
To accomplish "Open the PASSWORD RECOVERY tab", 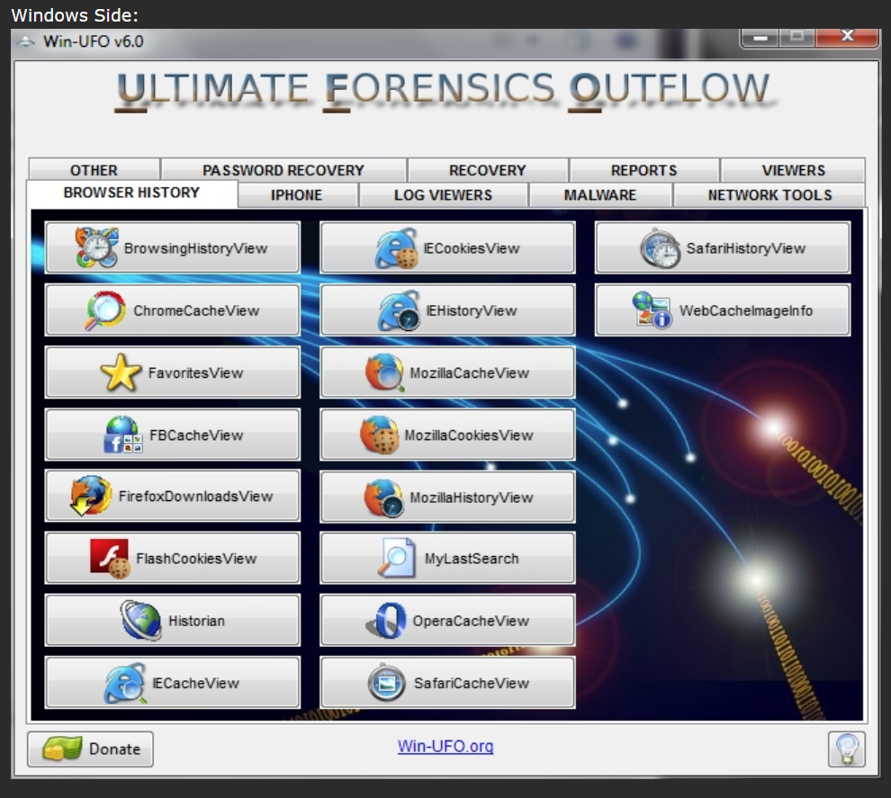I will pyautogui.click(x=283, y=170).
